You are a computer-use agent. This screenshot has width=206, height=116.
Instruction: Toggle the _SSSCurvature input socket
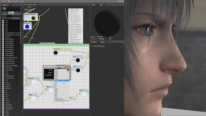click(x=69, y=13)
